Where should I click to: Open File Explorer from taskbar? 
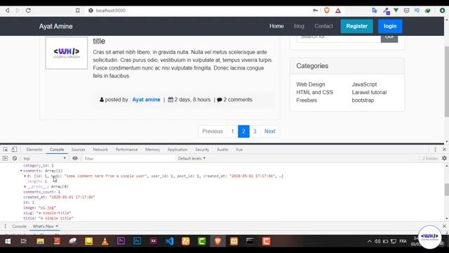click(41, 241)
